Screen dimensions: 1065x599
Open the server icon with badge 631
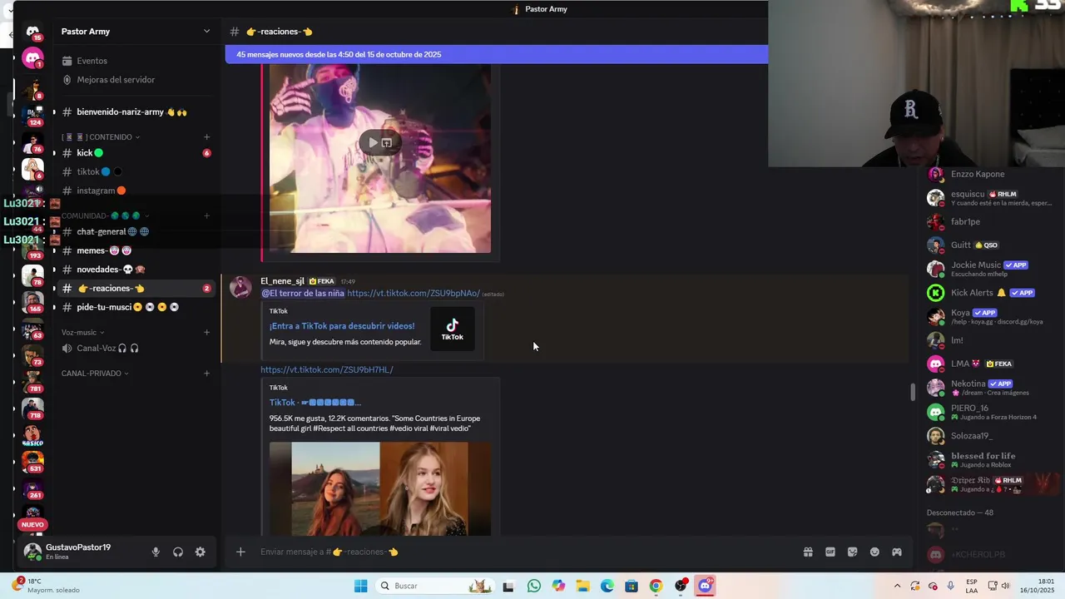(x=32, y=461)
